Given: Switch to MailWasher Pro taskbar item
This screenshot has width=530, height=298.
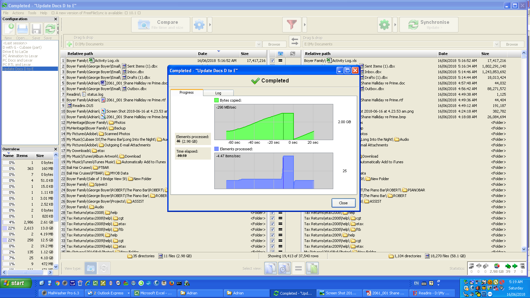Looking at the screenshot, I should coord(61,293).
